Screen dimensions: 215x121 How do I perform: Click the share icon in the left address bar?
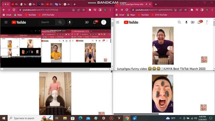click(x=79, y=10)
